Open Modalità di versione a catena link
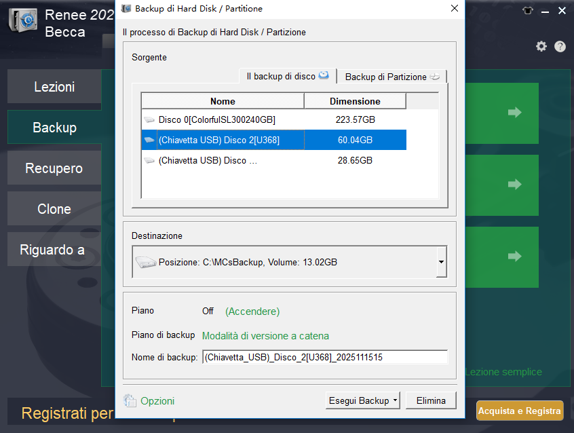This screenshot has height=433, width=574. (265, 336)
